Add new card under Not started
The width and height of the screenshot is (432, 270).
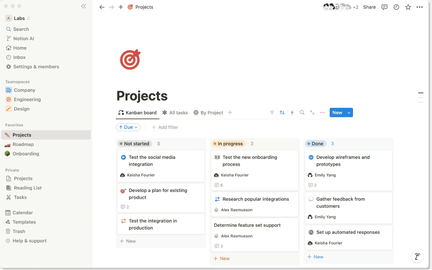click(128, 241)
